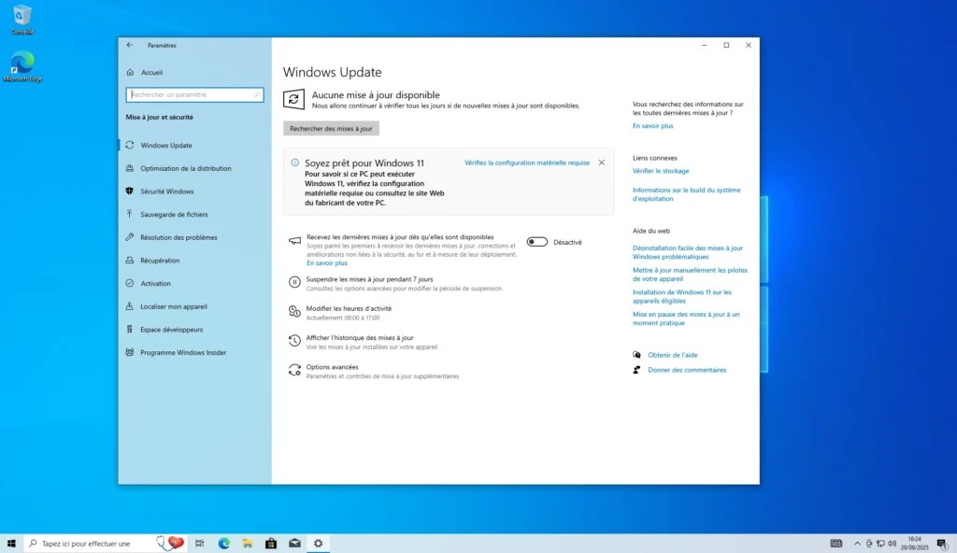Click Obtenir de l'aide link
Image resolution: width=957 pixels, height=553 pixels.
click(x=673, y=355)
